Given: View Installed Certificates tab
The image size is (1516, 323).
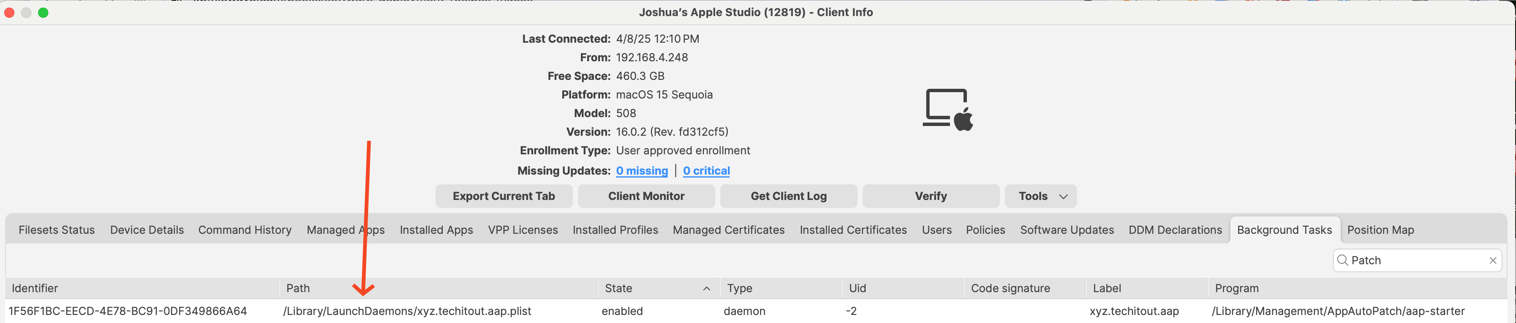Looking at the screenshot, I should pyautogui.click(x=853, y=230).
